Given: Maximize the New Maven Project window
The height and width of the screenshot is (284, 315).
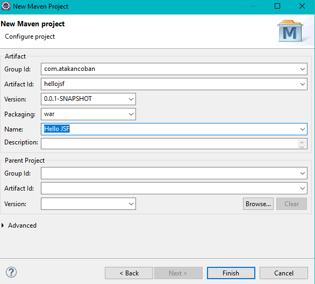Looking at the screenshot, I should (277, 6).
